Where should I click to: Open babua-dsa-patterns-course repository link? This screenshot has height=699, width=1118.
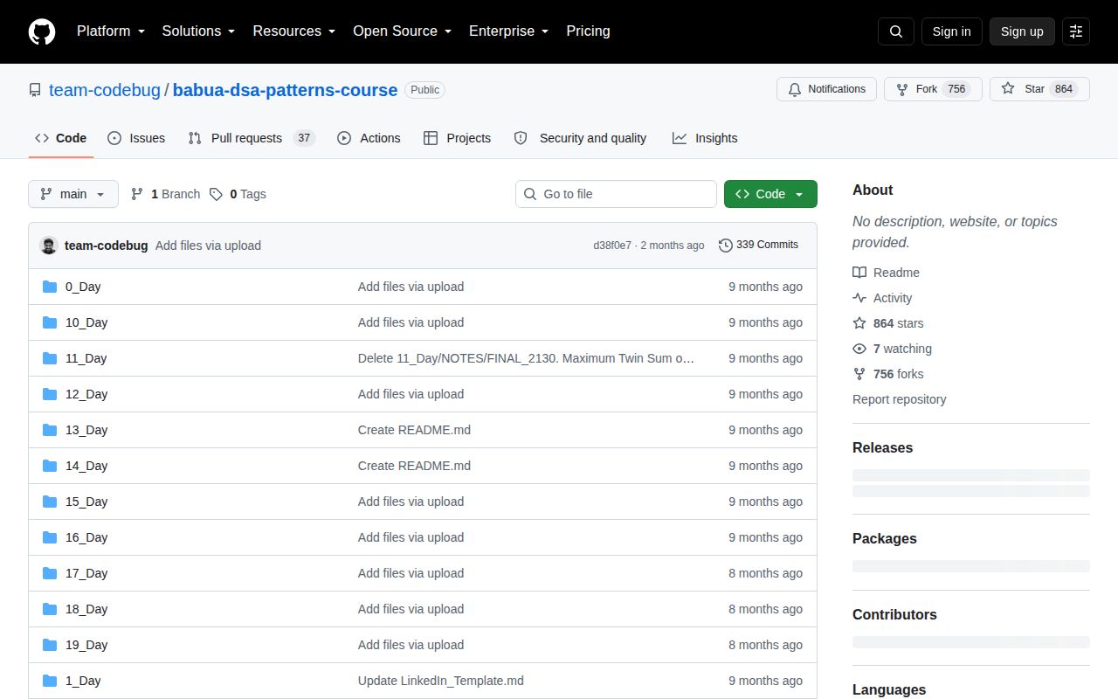tap(285, 90)
